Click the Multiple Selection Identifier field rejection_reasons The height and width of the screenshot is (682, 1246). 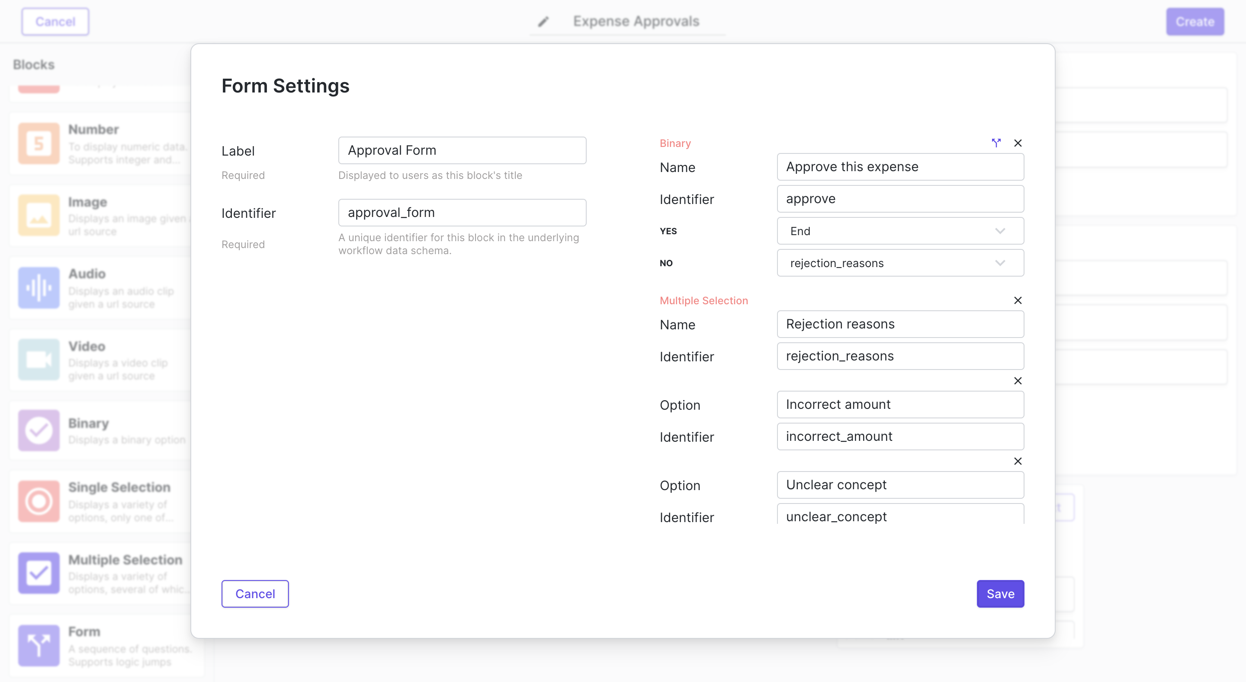pyautogui.click(x=900, y=356)
